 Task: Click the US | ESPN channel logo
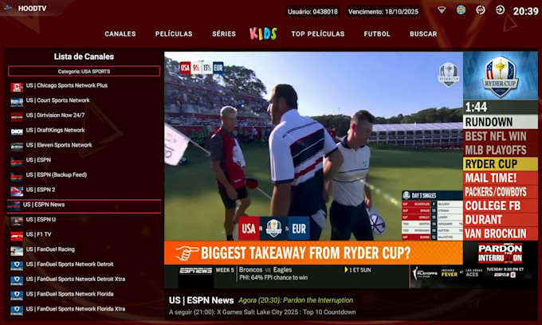[17, 161]
